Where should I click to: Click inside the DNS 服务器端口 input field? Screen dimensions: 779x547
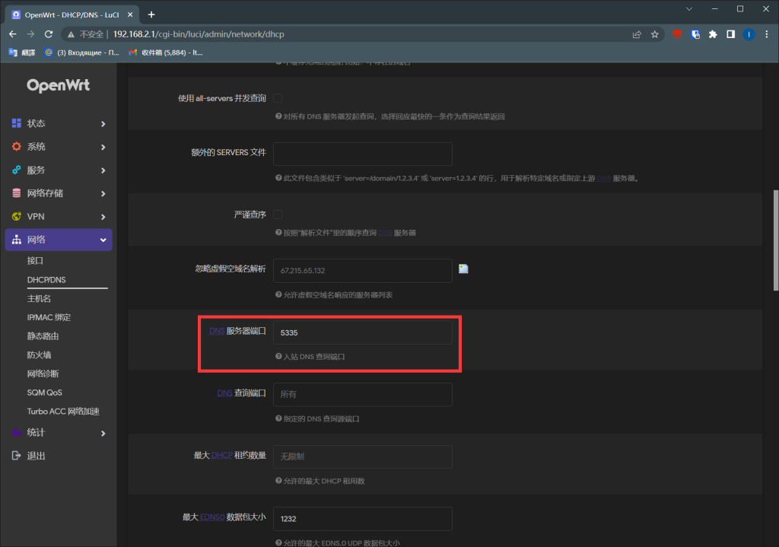point(362,332)
